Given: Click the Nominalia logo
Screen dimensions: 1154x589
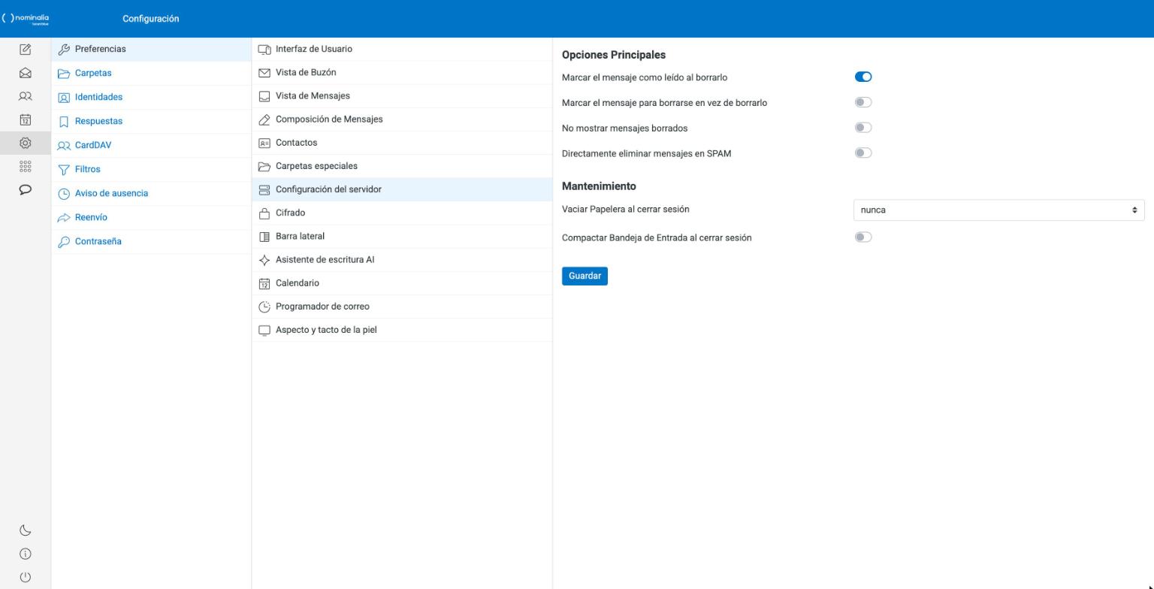Looking at the screenshot, I should 26,19.
